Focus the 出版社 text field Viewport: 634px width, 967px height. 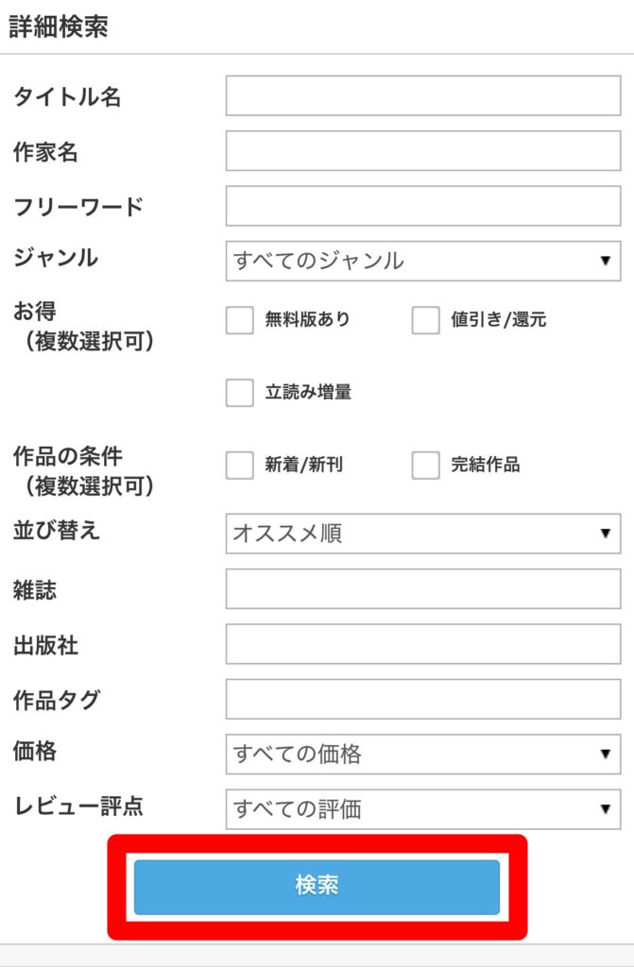click(x=422, y=644)
